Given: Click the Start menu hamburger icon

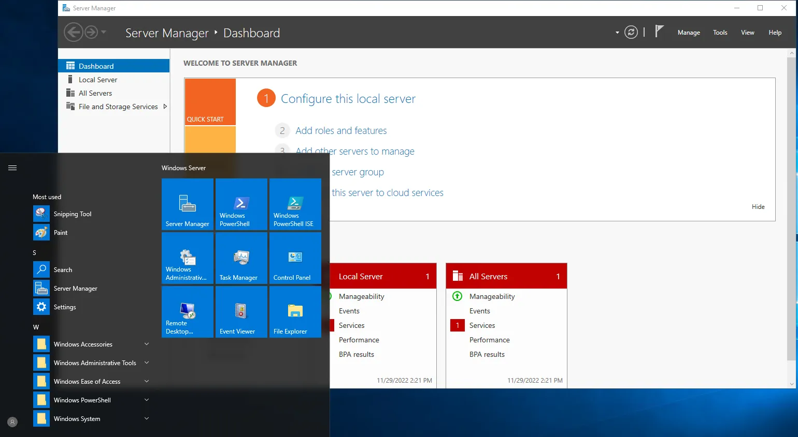Looking at the screenshot, I should point(12,168).
